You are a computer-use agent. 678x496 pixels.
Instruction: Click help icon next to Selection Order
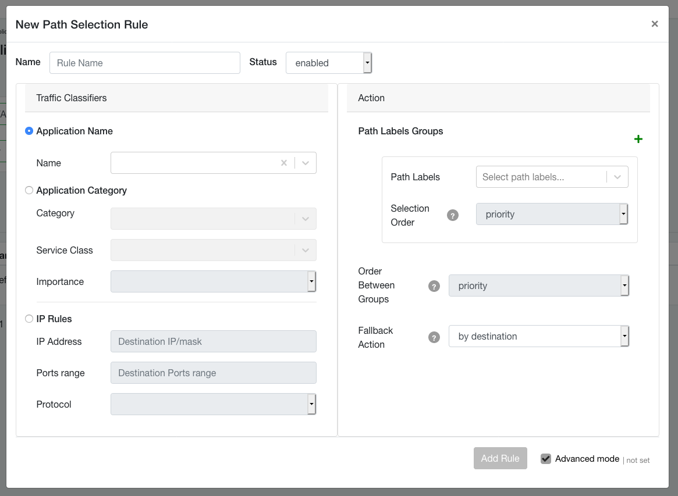click(x=453, y=215)
